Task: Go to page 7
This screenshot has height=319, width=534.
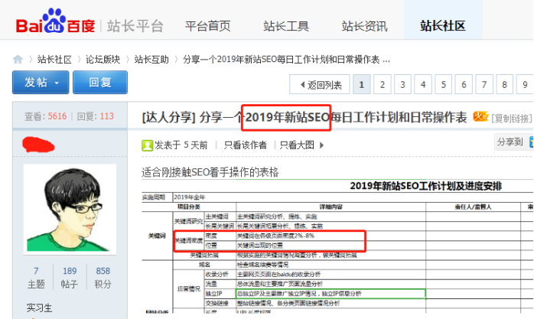Action: tap(484, 84)
